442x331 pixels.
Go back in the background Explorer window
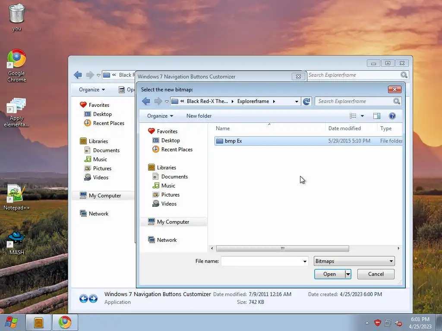tap(78, 75)
